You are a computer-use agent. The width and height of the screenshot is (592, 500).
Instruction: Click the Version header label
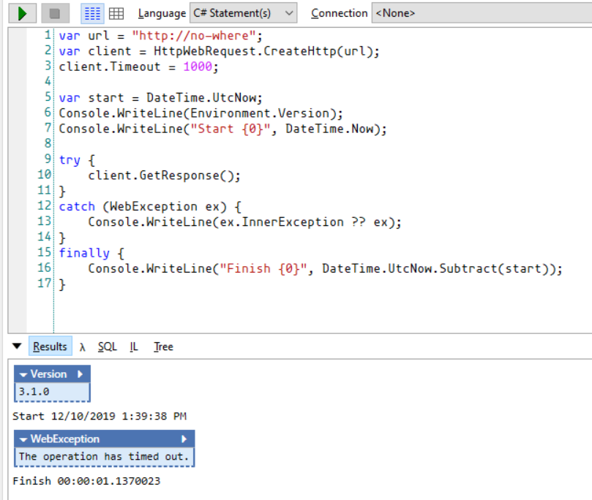click(x=49, y=374)
